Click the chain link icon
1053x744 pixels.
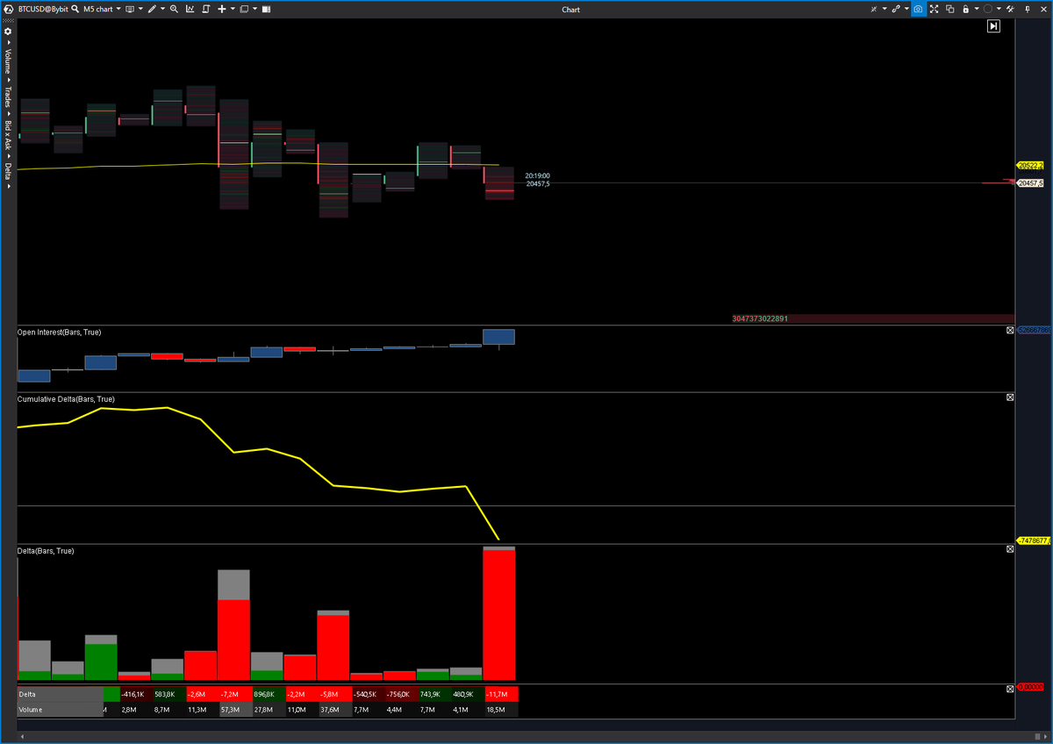coord(896,9)
